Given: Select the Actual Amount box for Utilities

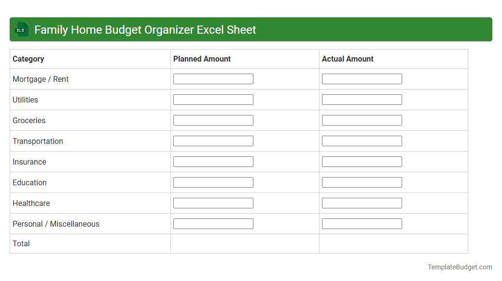Looking at the screenshot, I should 362,99.
